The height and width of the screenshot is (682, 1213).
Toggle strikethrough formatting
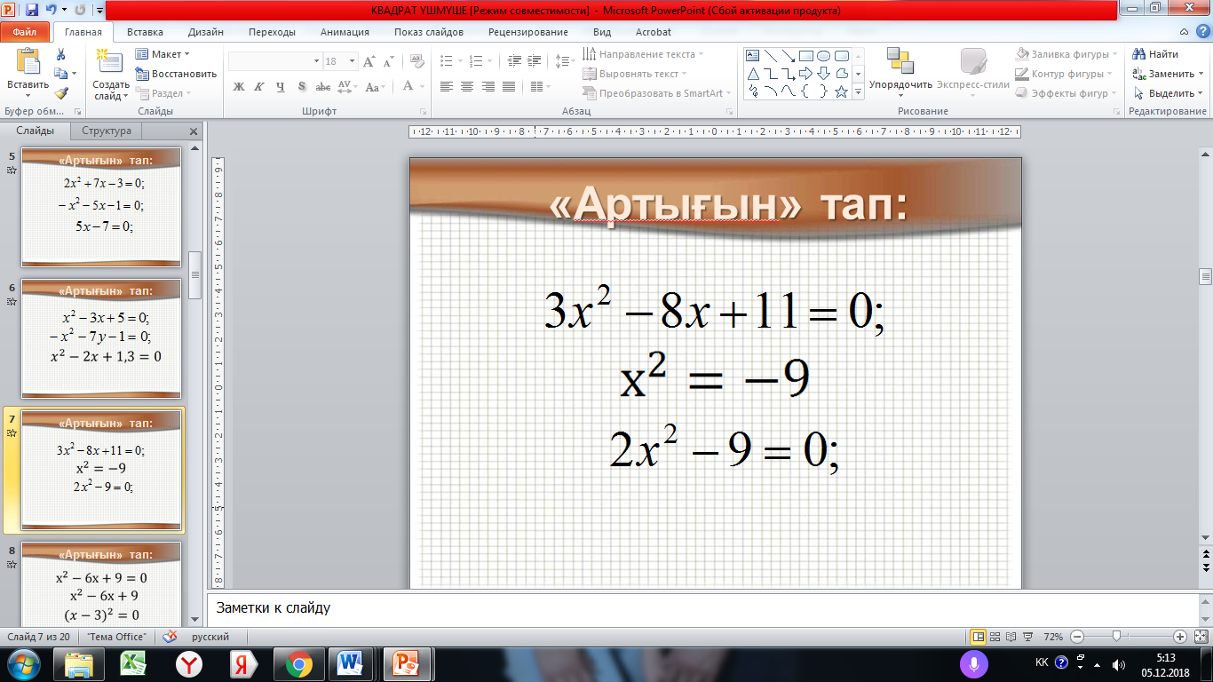(x=323, y=86)
